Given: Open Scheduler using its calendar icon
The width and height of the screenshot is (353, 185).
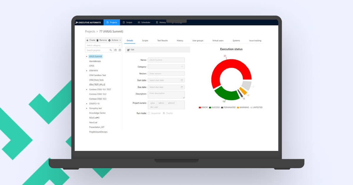Looking at the screenshot, I should tap(139, 22).
